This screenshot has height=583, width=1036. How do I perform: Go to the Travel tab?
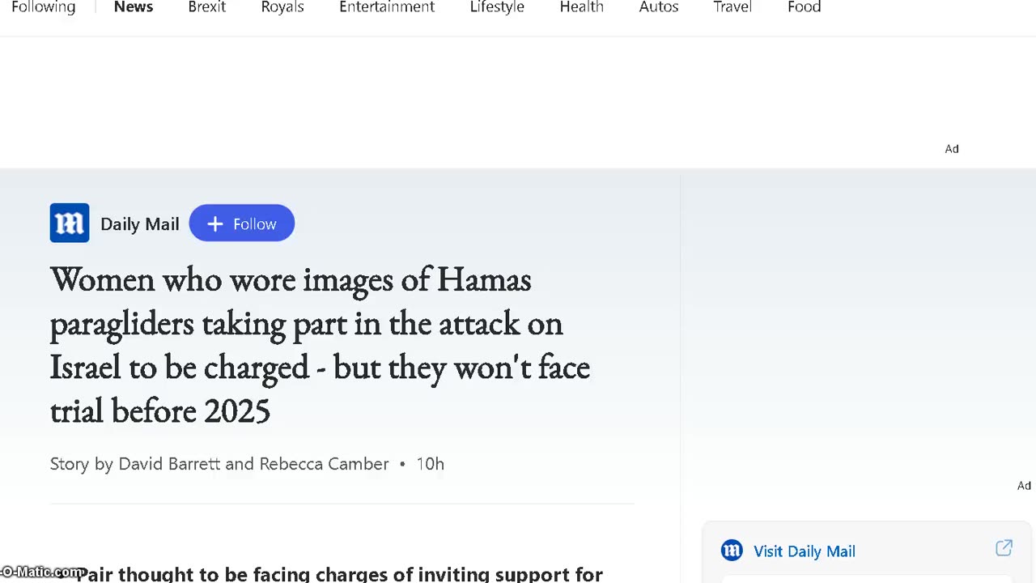click(x=732, y=7)
